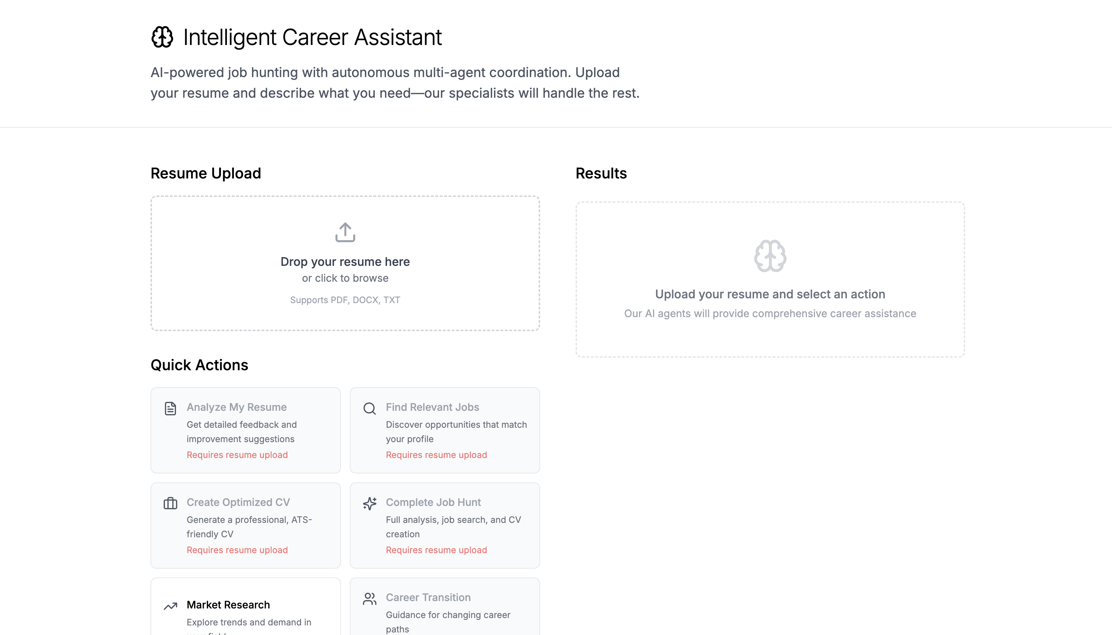
Task: Choose the Find Relevant Jobs action
Action: pyautogui.click(x=445, y=430)
